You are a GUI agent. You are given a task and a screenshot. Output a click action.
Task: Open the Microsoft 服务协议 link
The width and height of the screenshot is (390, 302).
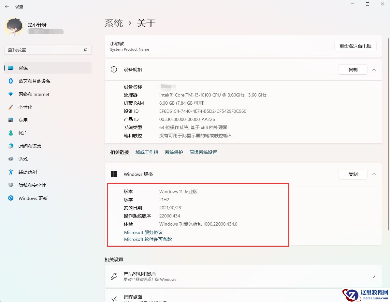(x=143, y=232)
